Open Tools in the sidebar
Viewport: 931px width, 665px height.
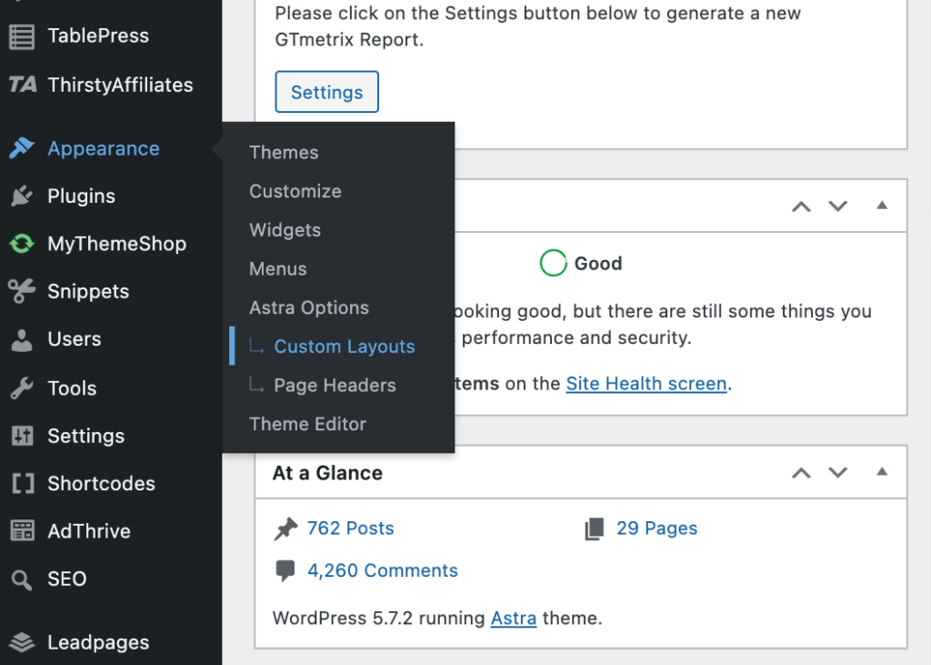72,388
